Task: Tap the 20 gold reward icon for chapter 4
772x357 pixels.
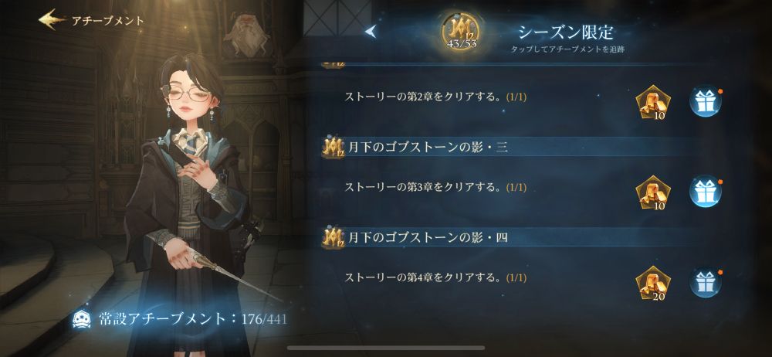Action: click(x=653, y=283)
